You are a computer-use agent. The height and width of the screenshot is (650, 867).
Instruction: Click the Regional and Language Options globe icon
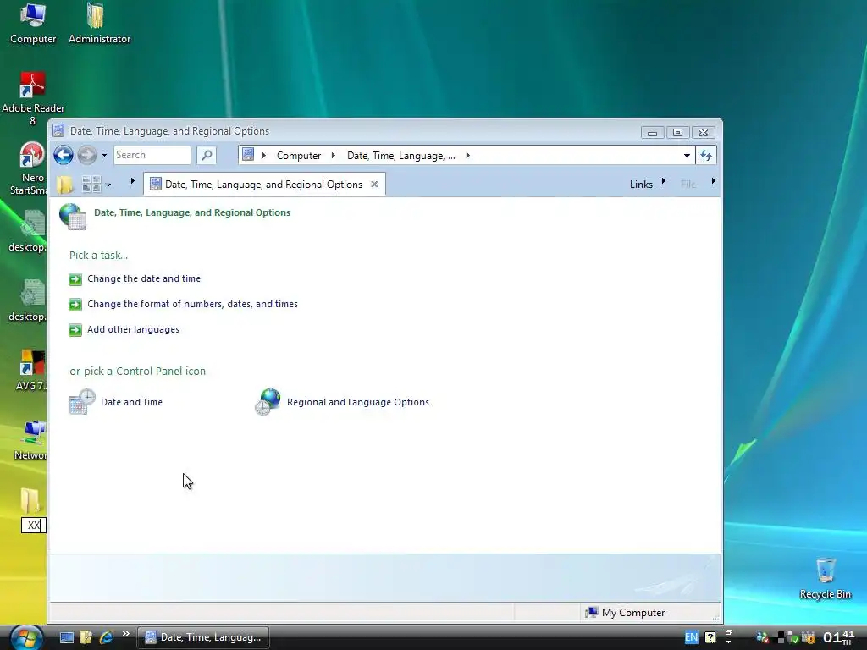click(x=268, y=402)
